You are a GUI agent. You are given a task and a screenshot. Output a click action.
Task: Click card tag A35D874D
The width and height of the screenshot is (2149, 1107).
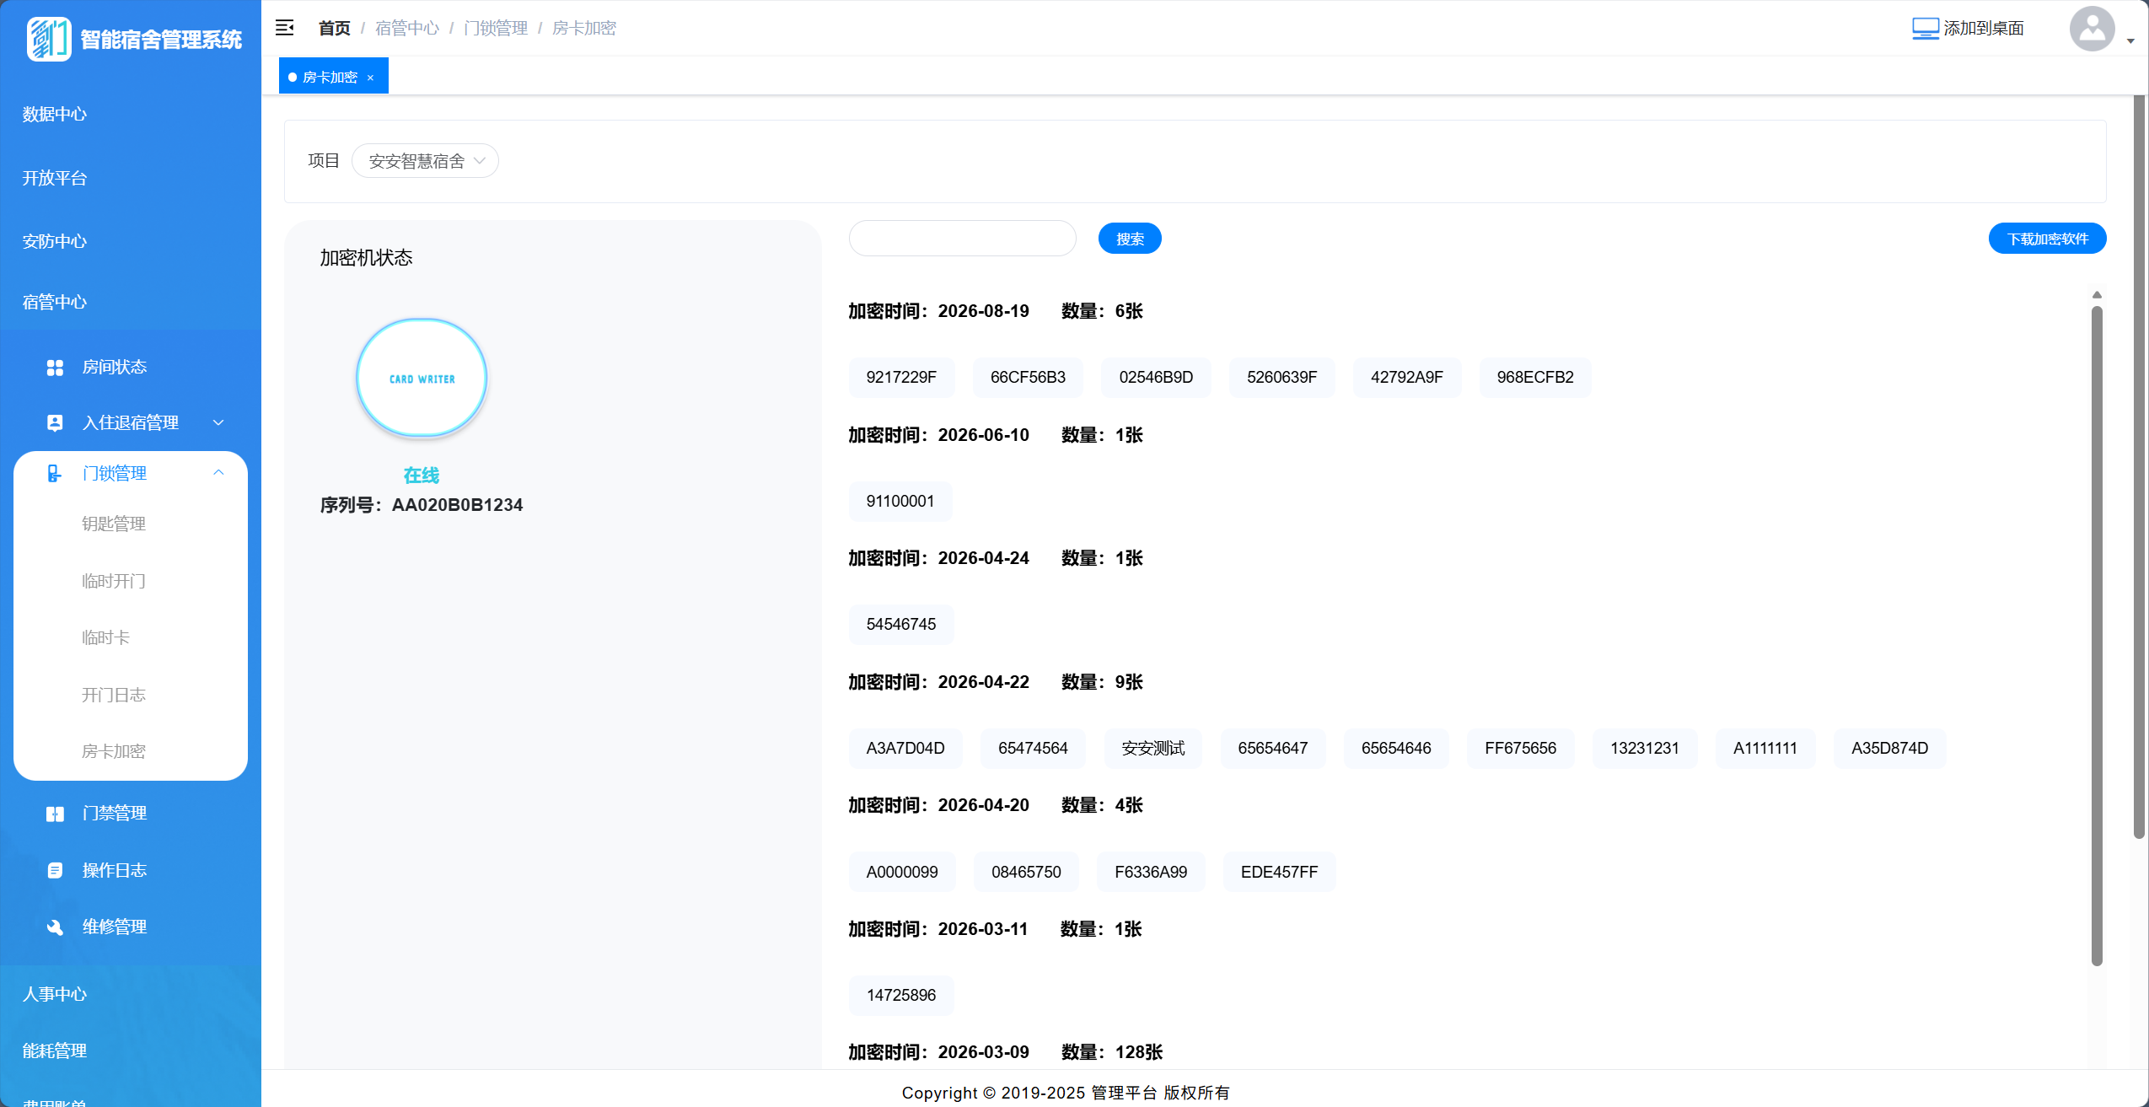[x=1889, y=748]
